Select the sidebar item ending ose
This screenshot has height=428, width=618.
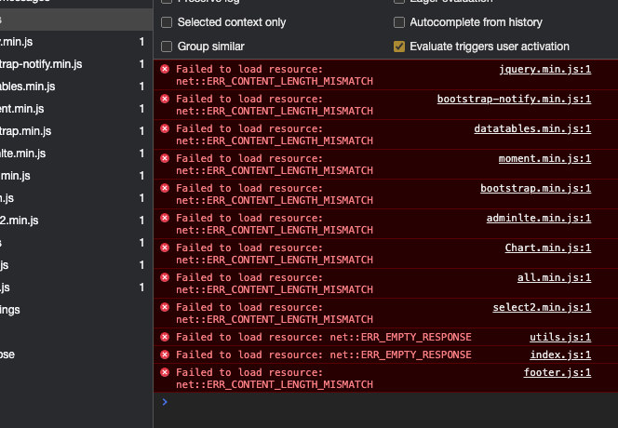tap(76, 354)
